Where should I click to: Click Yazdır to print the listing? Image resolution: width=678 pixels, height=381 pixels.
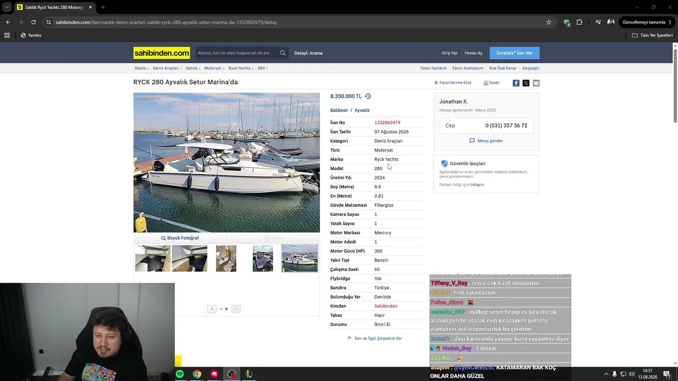pyautogui.click(x=492, y=83)
